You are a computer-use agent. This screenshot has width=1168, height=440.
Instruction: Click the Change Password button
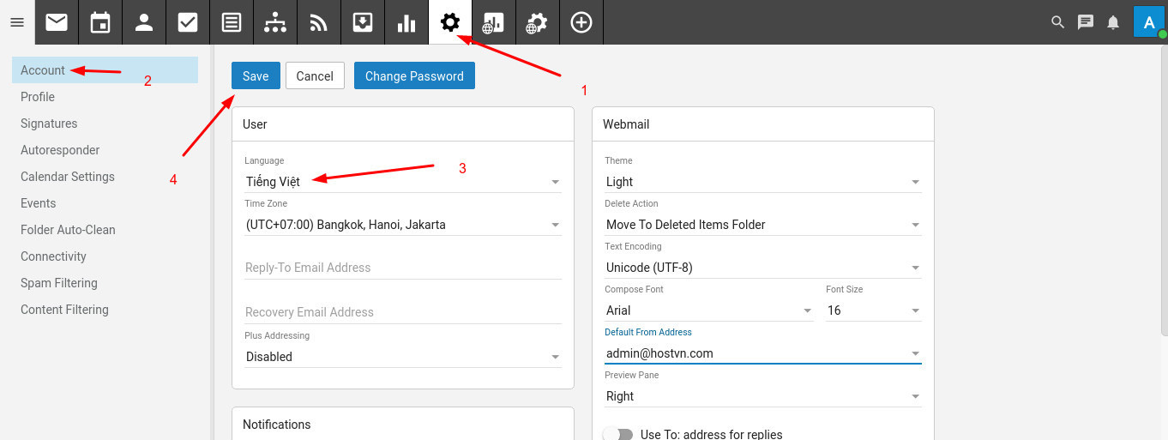pos(414,75)
